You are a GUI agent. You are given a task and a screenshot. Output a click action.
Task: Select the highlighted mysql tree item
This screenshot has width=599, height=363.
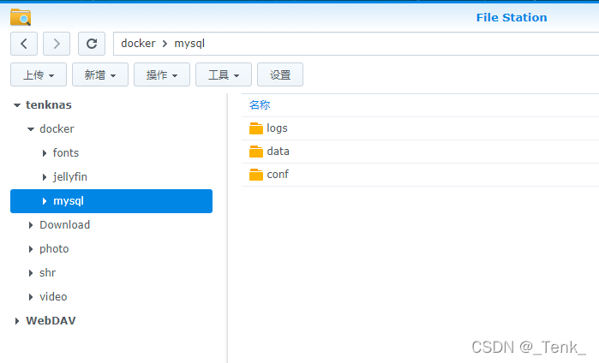[111, 201]
